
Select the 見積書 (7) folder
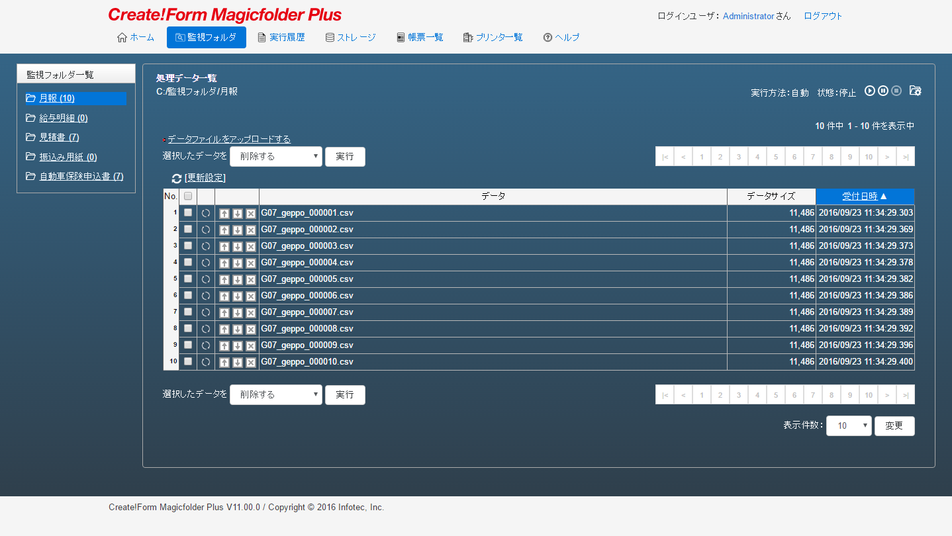click(59, 138)
